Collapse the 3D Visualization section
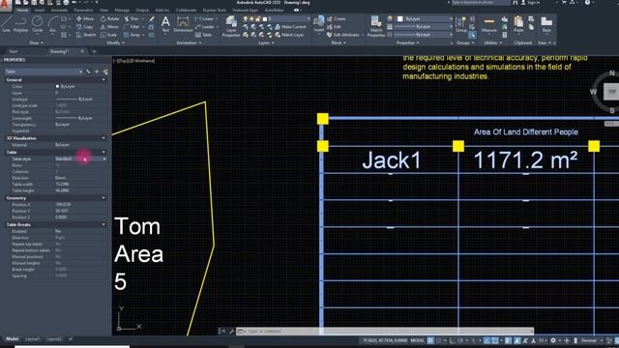The width and height of the screenshot is (619, 348). point(103,138)
